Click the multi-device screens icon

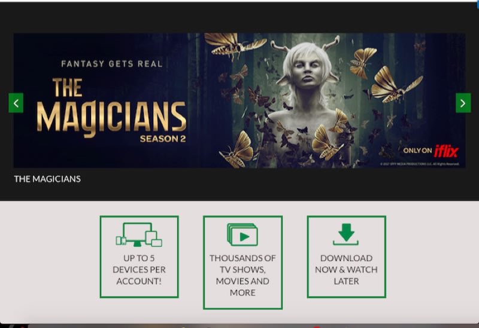[139, 234]
